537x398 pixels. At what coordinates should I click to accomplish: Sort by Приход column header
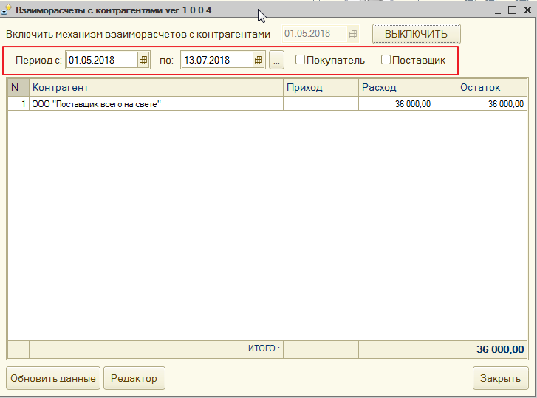click(321, 88)
